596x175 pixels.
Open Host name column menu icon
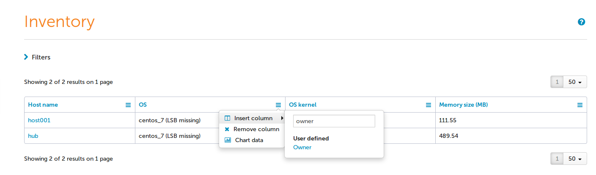128,105
